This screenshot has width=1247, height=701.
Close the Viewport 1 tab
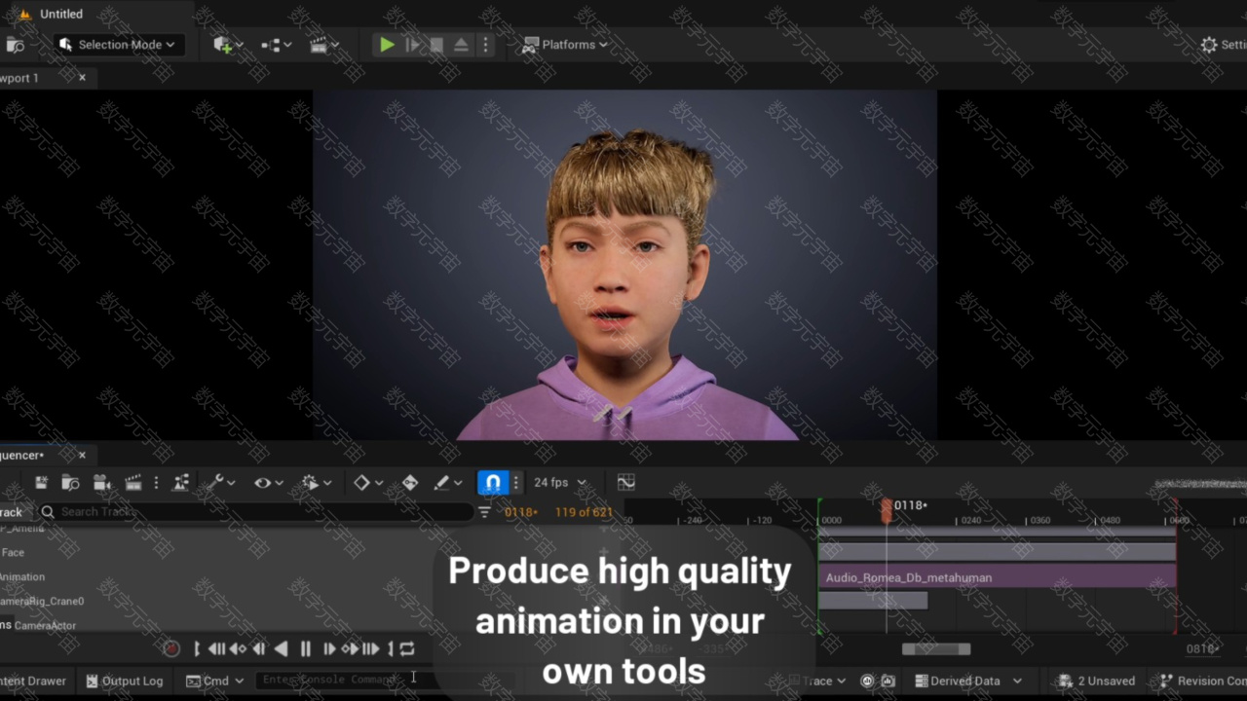coord(82,78)
